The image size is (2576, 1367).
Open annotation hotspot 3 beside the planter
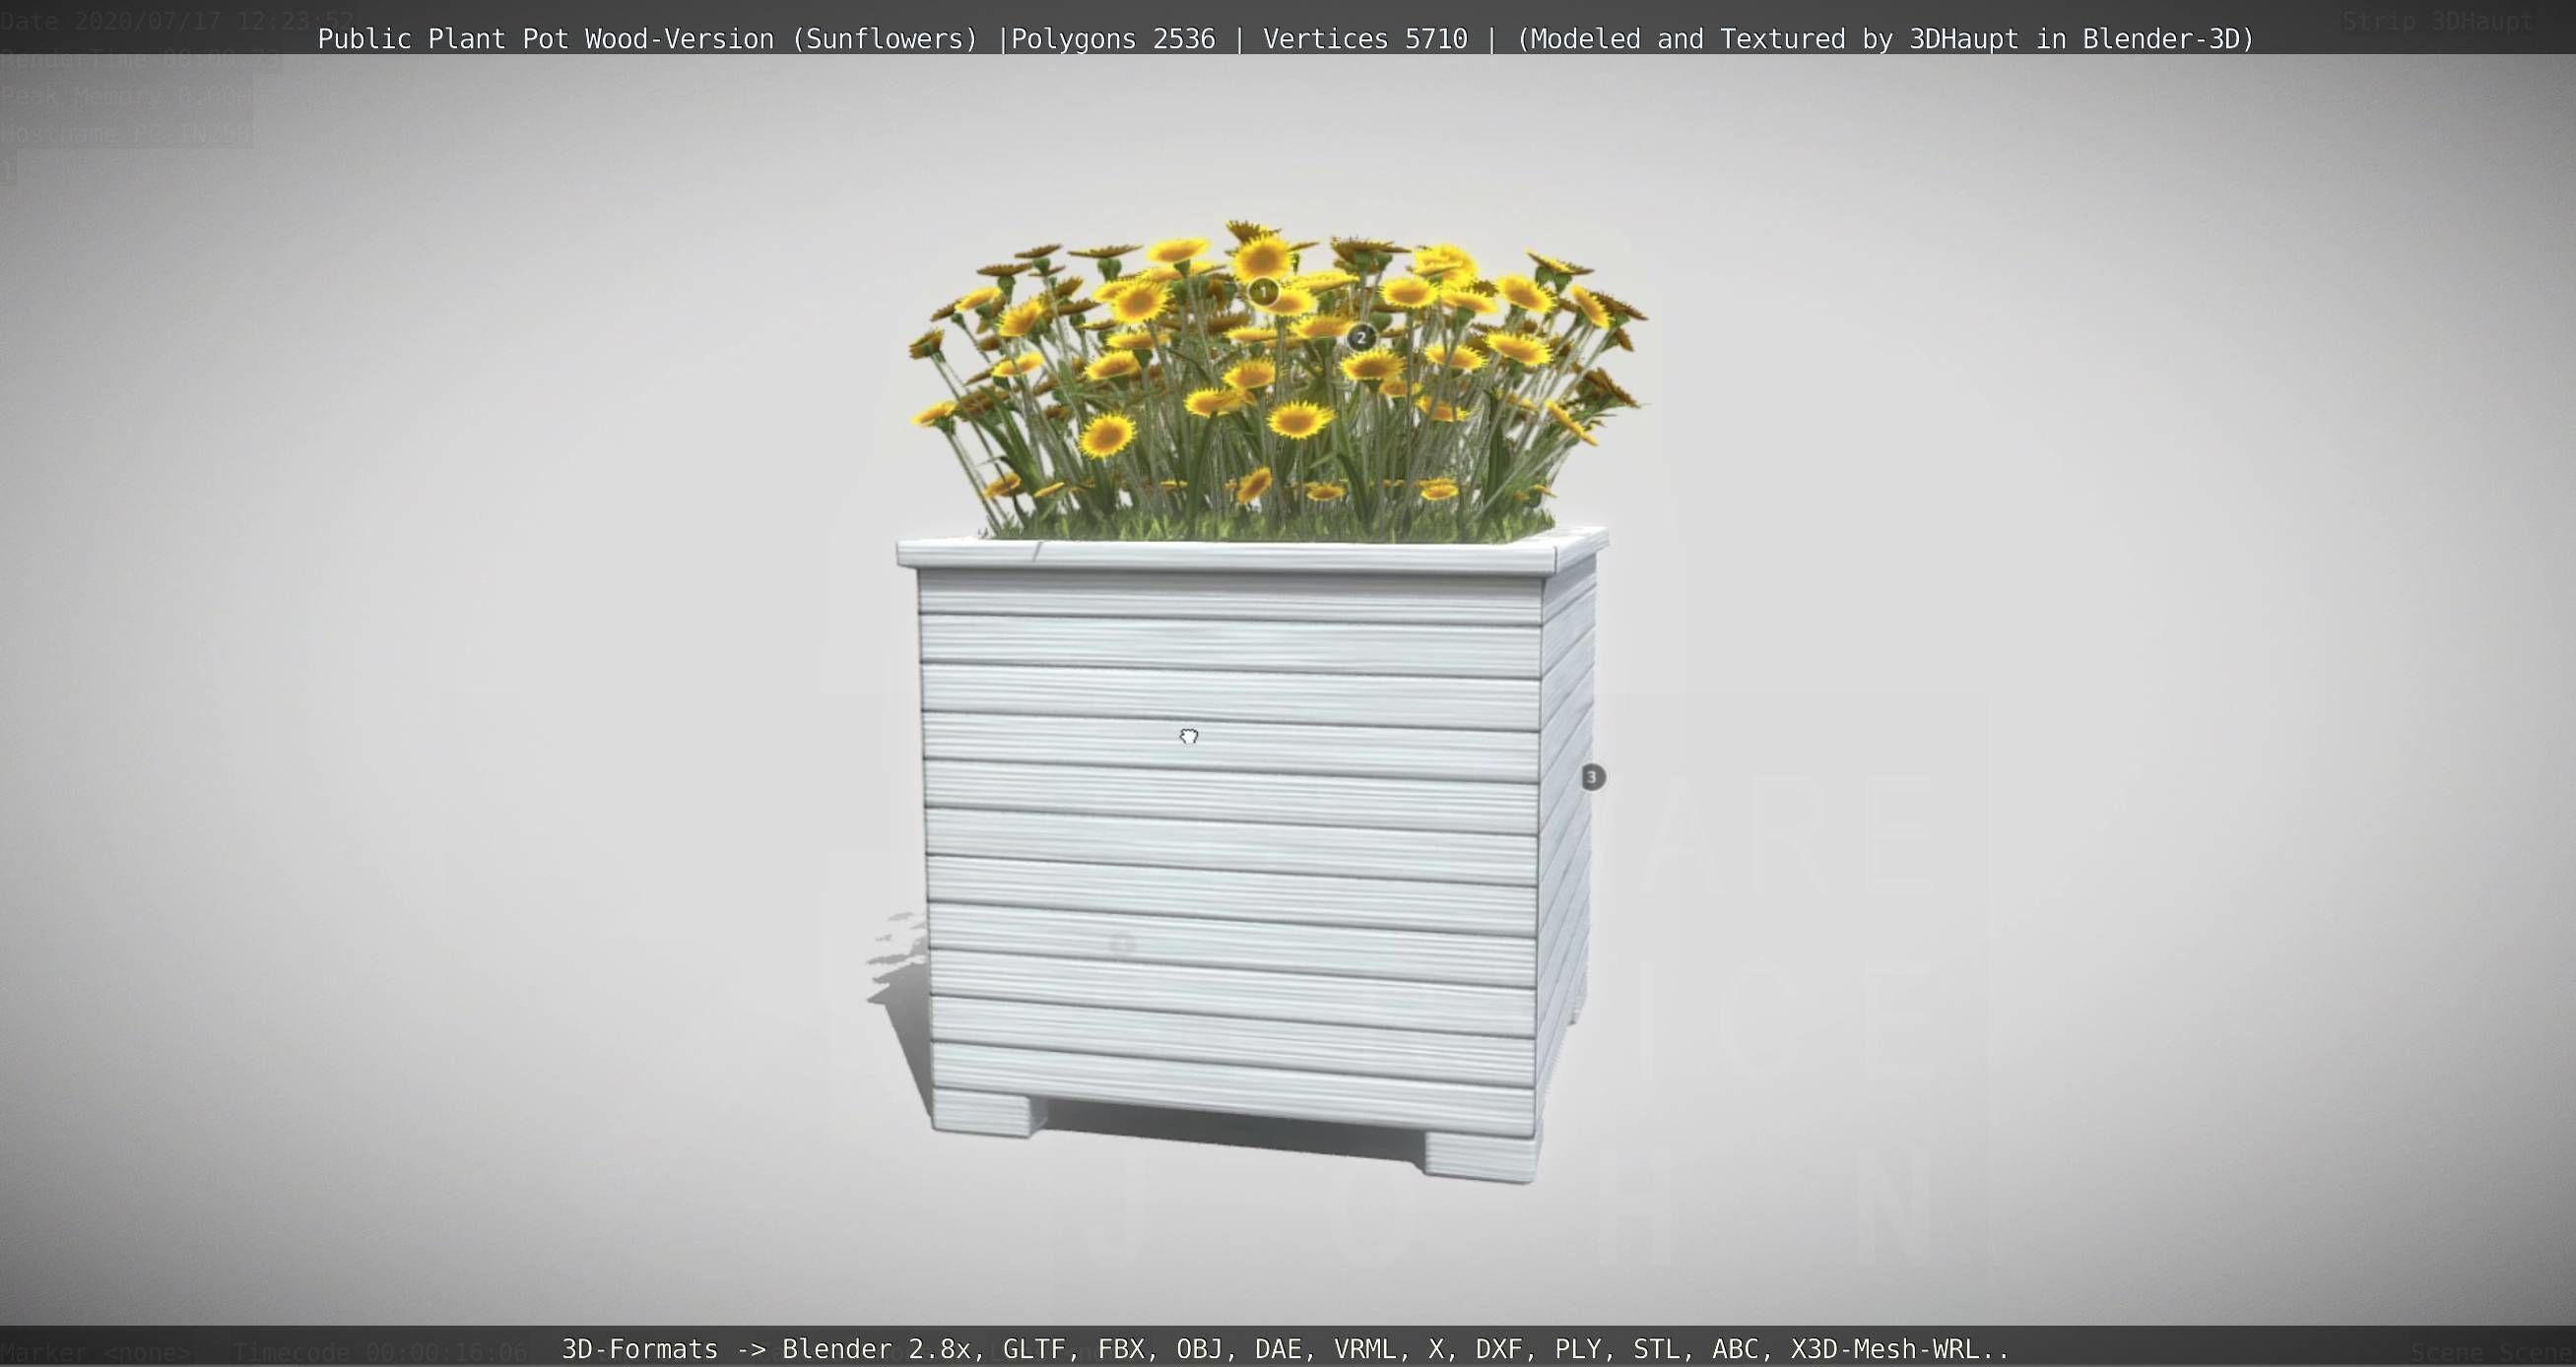[1592, 777]
